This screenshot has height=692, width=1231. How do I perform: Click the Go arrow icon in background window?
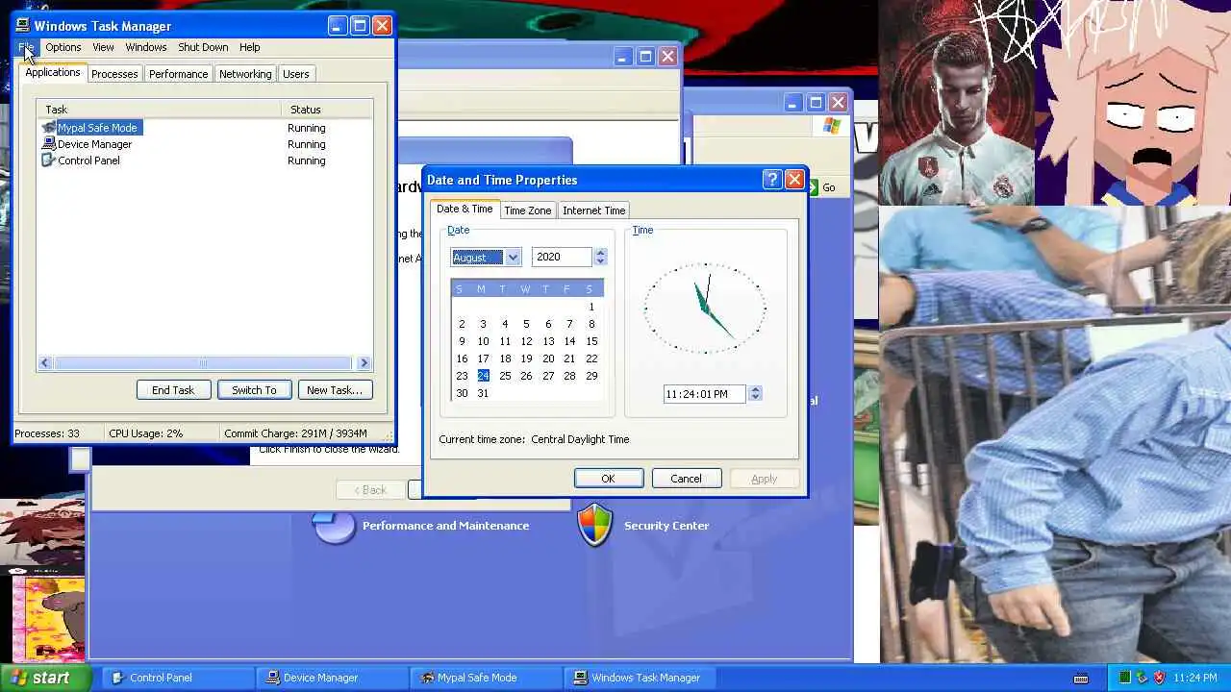pyautogui.click(x=813, y=187)
